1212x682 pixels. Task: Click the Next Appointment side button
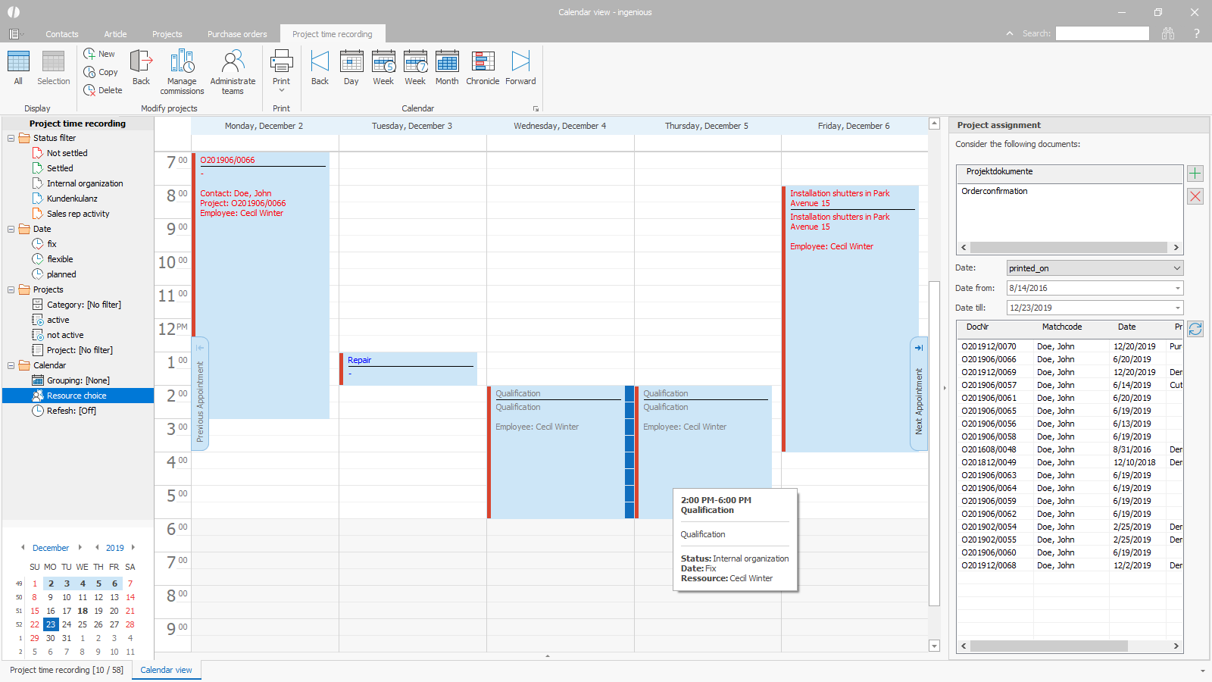919,394
